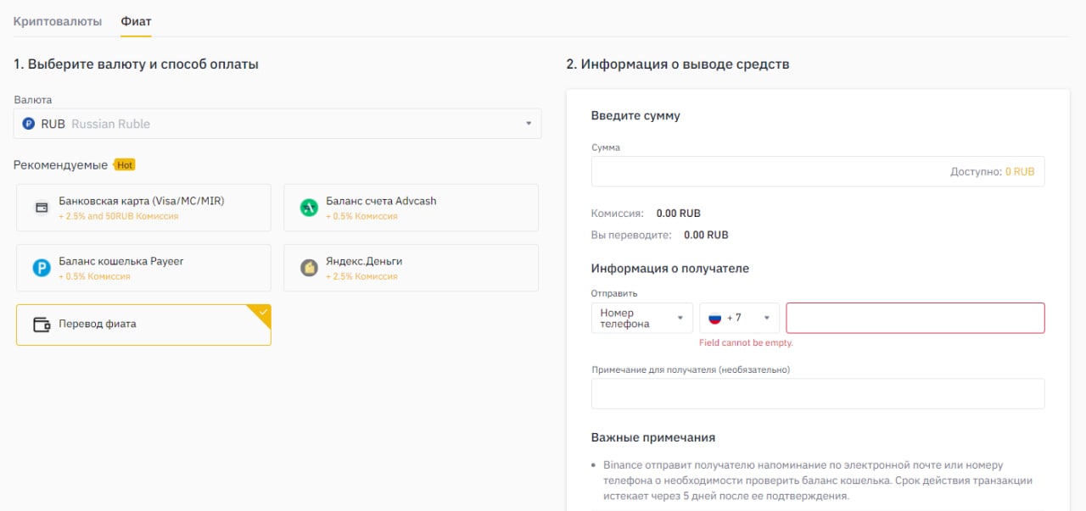
Task: Click the RUB currency coin icon
Action: [29, 124]
